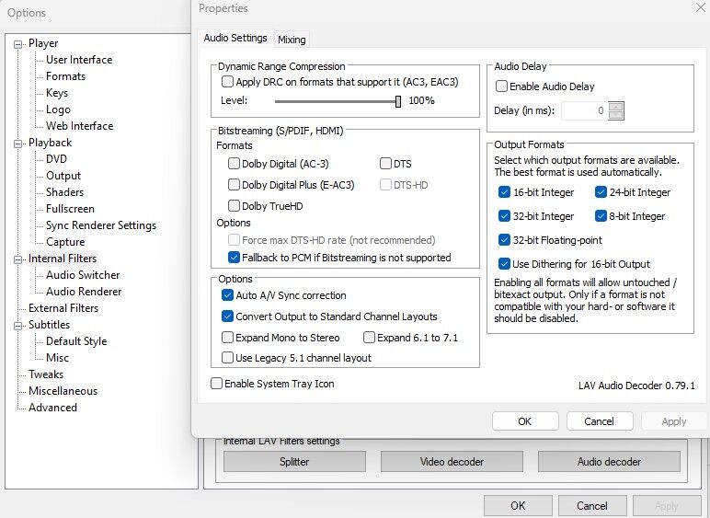Viewport: 710px width, 518px height.
Task: Increase audio delay with the up stepper
Action: [615, 107]
